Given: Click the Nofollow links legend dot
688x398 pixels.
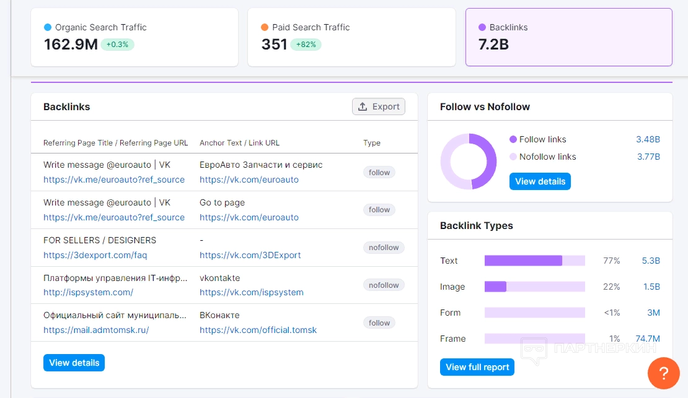Looking at the screenshot, I should (x=513, y=157).
